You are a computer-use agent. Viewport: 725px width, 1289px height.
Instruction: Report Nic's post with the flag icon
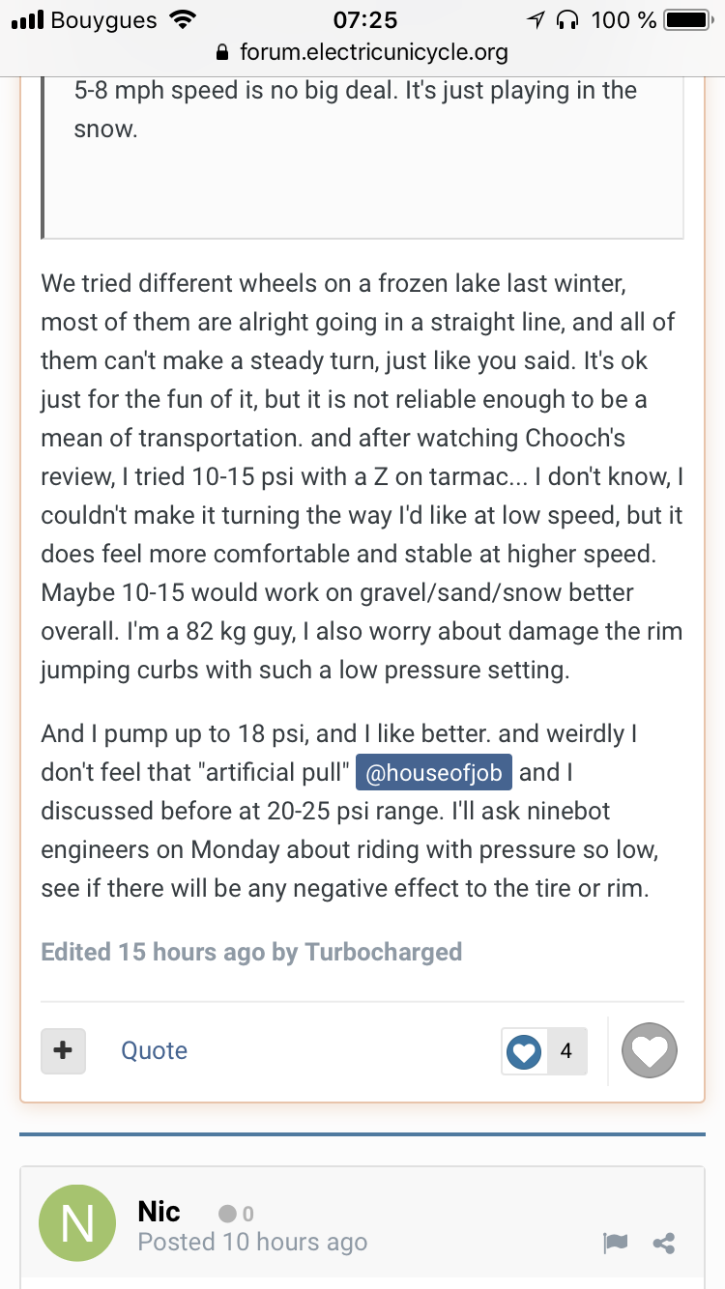617,1244
